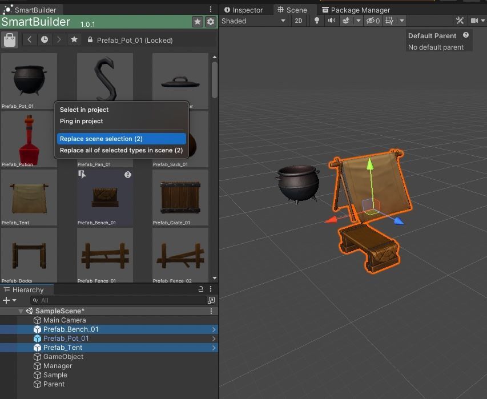Open Hierarchy create plus dropdown
Screen dimensions: 487x399
(x=9, y=300)
